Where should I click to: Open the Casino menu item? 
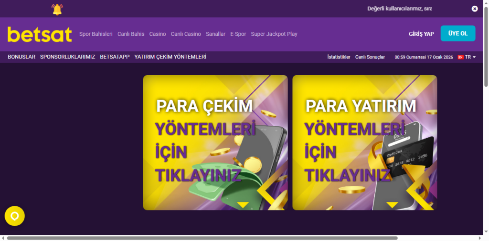click(158, 34)
